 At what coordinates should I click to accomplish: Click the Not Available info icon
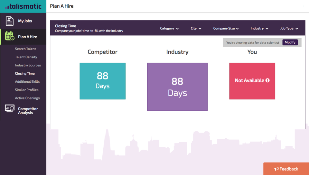[267, 80]
